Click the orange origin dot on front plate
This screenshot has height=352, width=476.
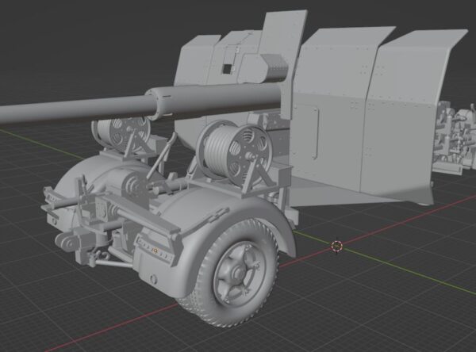(155, 251)
